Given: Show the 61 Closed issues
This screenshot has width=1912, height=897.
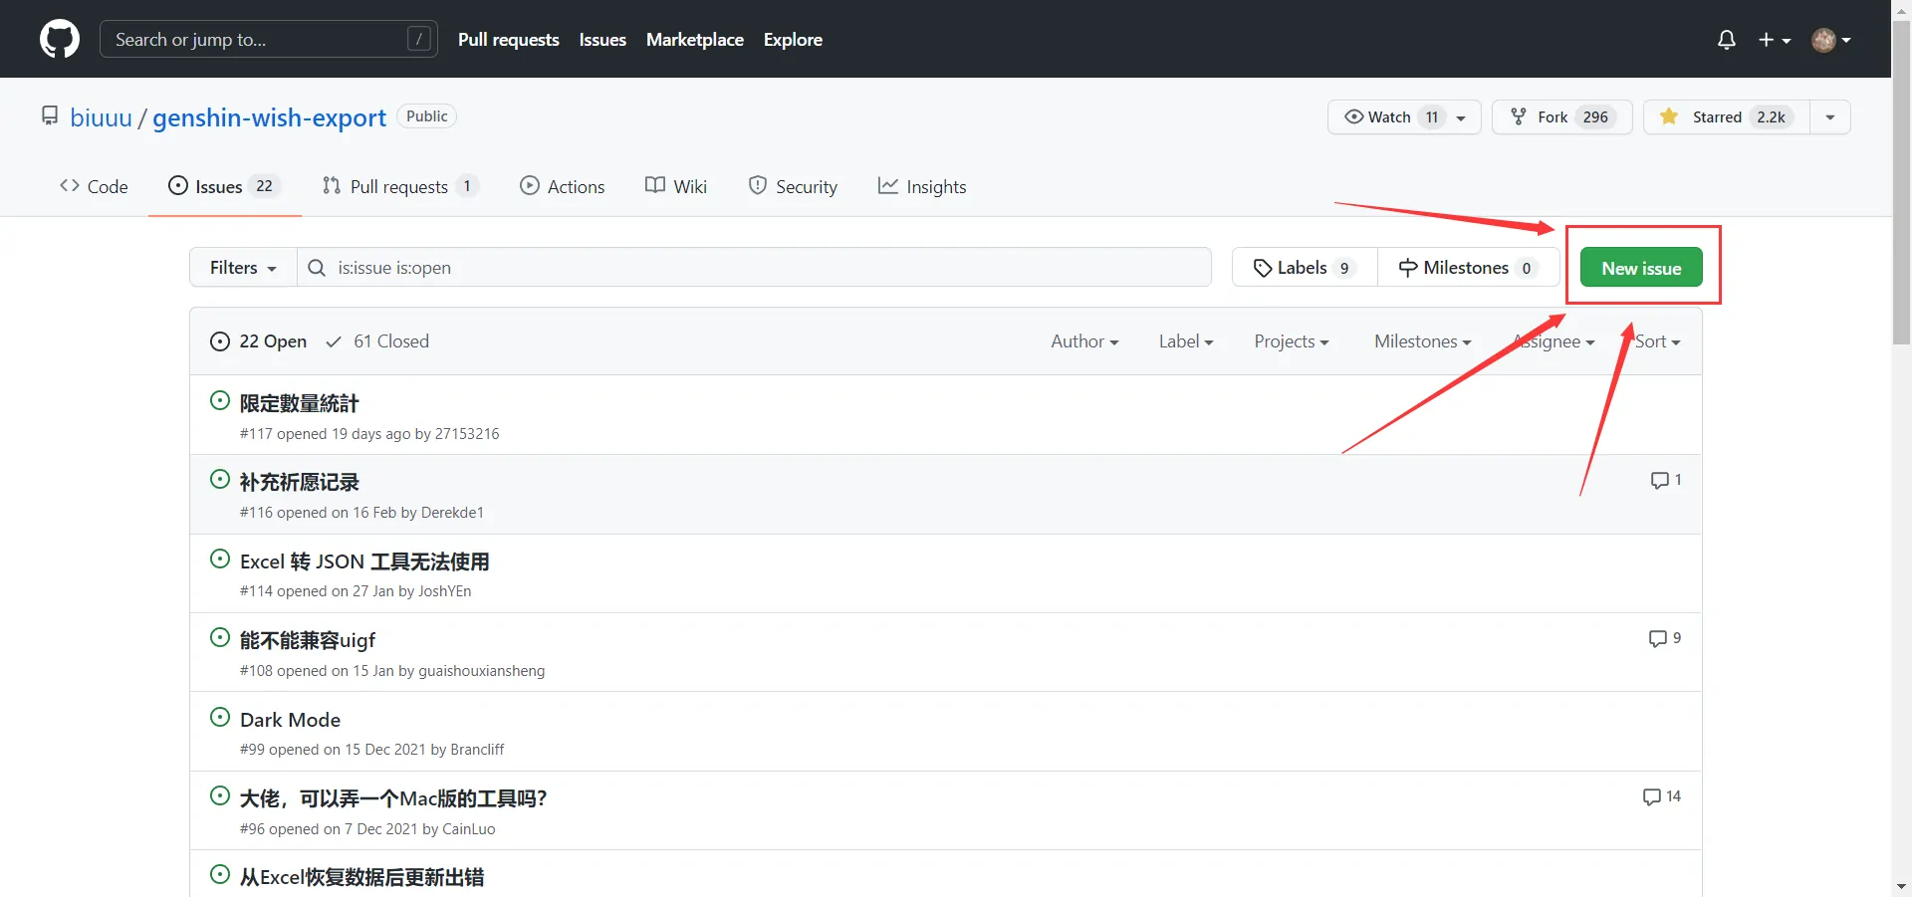Looking at the screenshot, I should (377, 341).
